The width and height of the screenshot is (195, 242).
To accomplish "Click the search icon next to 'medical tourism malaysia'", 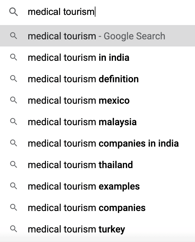I will point(13,122).
